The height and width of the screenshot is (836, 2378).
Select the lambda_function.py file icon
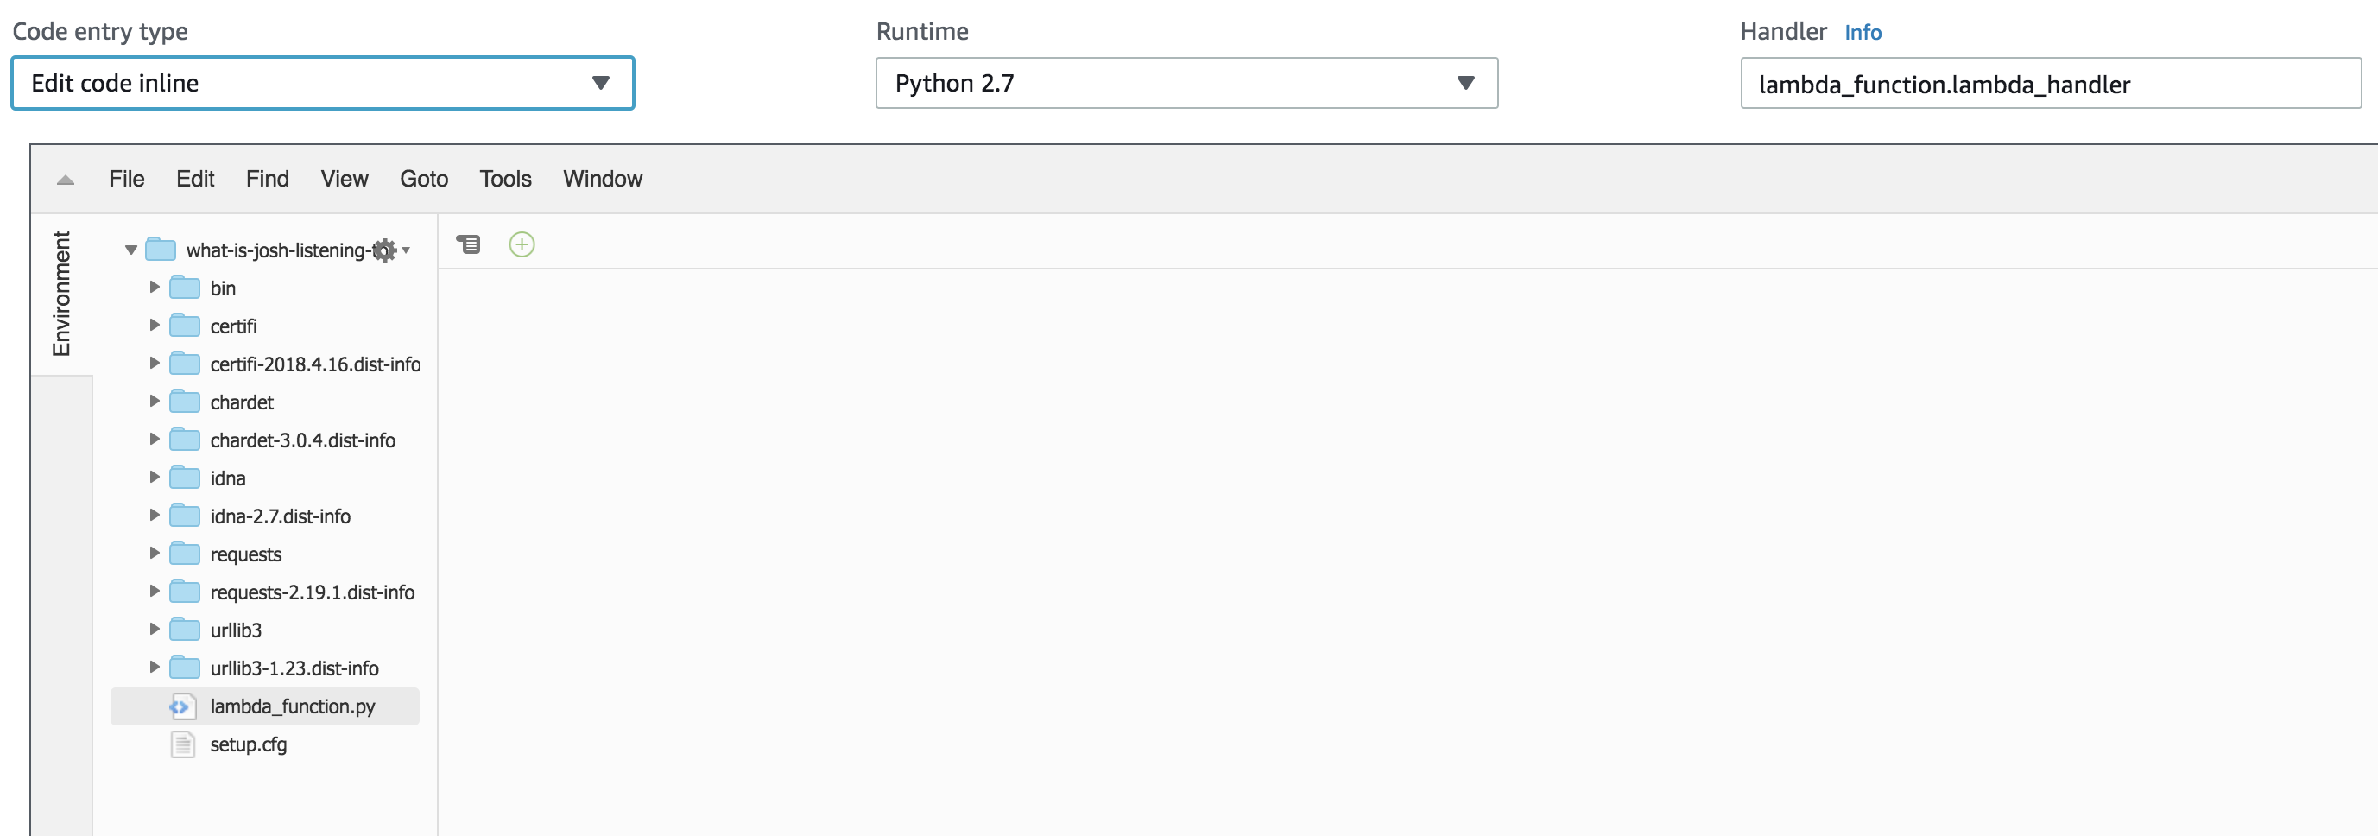[x=182, y=706]
